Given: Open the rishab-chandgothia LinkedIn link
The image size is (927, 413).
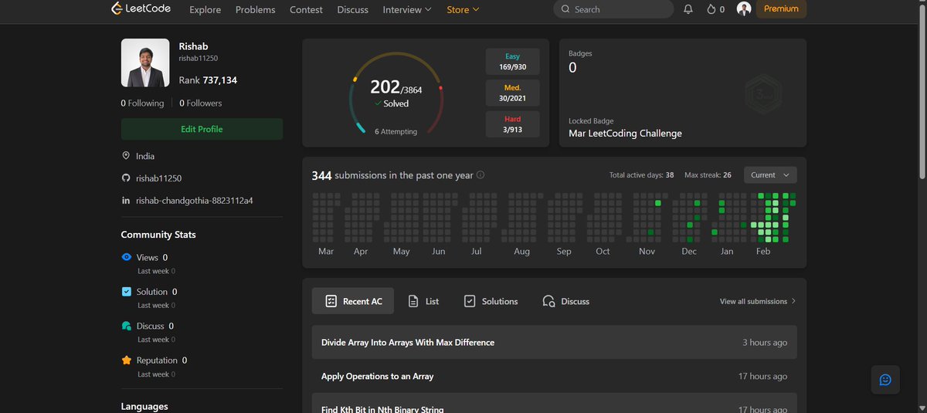Looking at the screenshot, I should pos(195,201).
